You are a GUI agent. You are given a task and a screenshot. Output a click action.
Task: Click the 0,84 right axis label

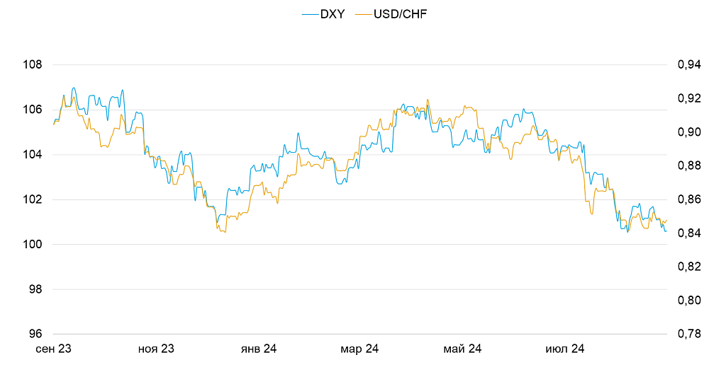(x=689, y=233)
